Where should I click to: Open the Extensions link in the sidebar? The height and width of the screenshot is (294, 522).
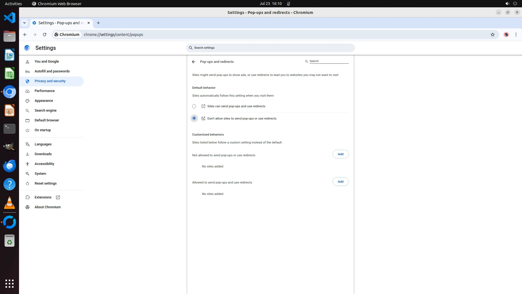[43, 197]
